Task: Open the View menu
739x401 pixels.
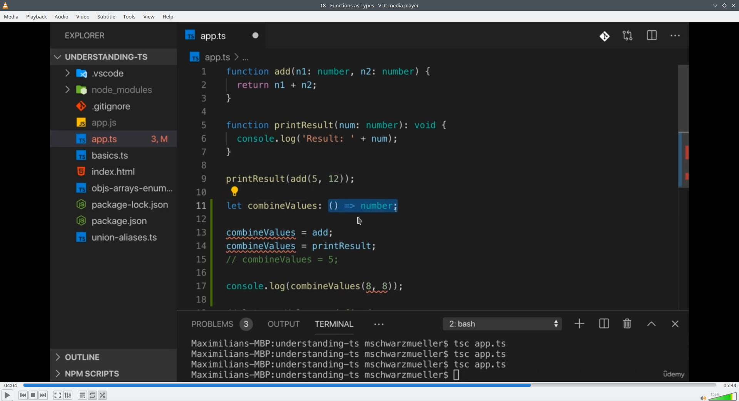Action: click(x=149, y=17)
